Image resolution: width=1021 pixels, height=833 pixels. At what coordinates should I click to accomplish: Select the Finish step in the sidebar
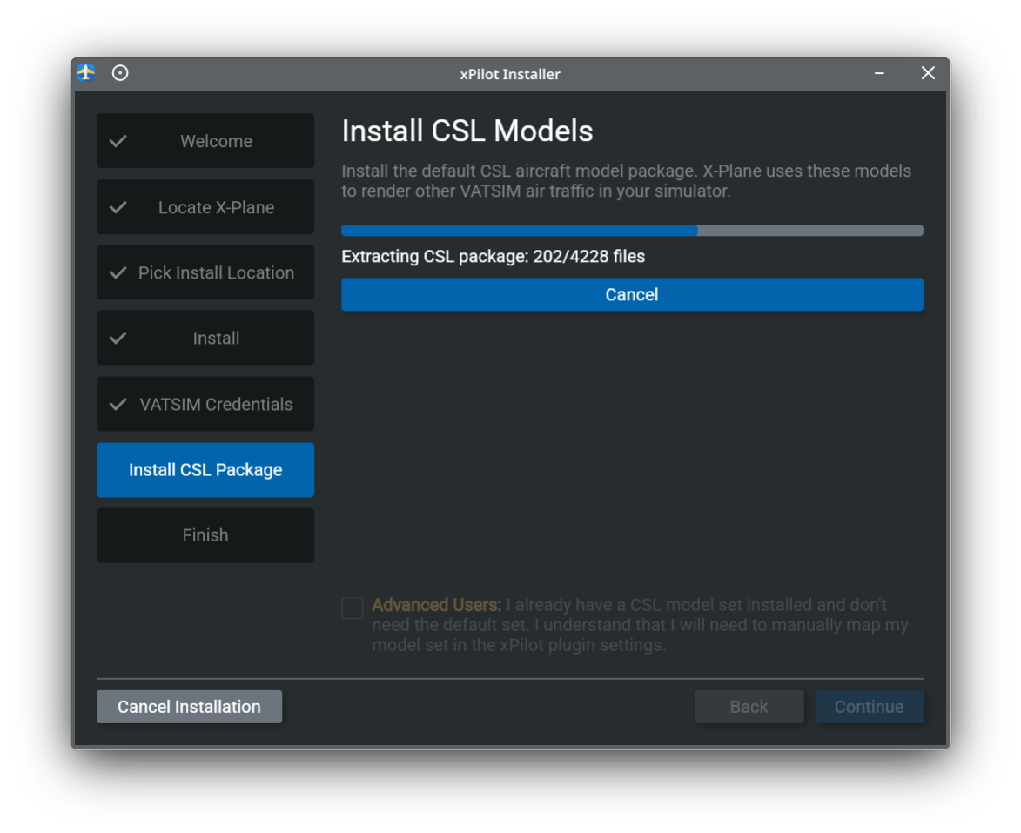(x=205, y=535)
